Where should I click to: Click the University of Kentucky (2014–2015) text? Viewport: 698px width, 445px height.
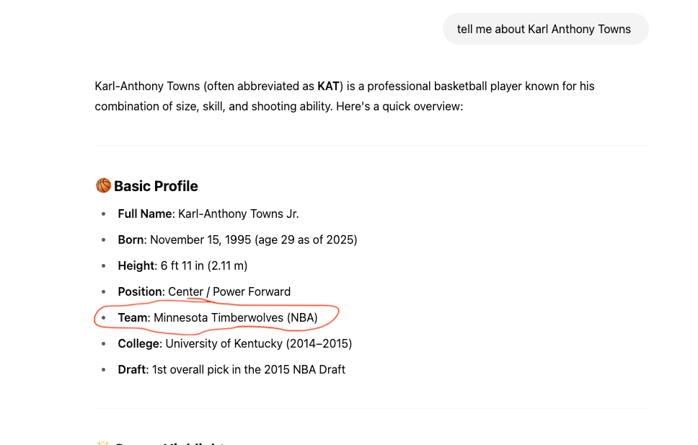[x=259, y=343]
